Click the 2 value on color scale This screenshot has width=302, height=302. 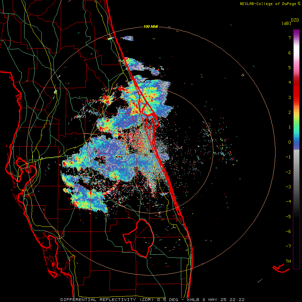pyautogui.click(x=290, y=112)
